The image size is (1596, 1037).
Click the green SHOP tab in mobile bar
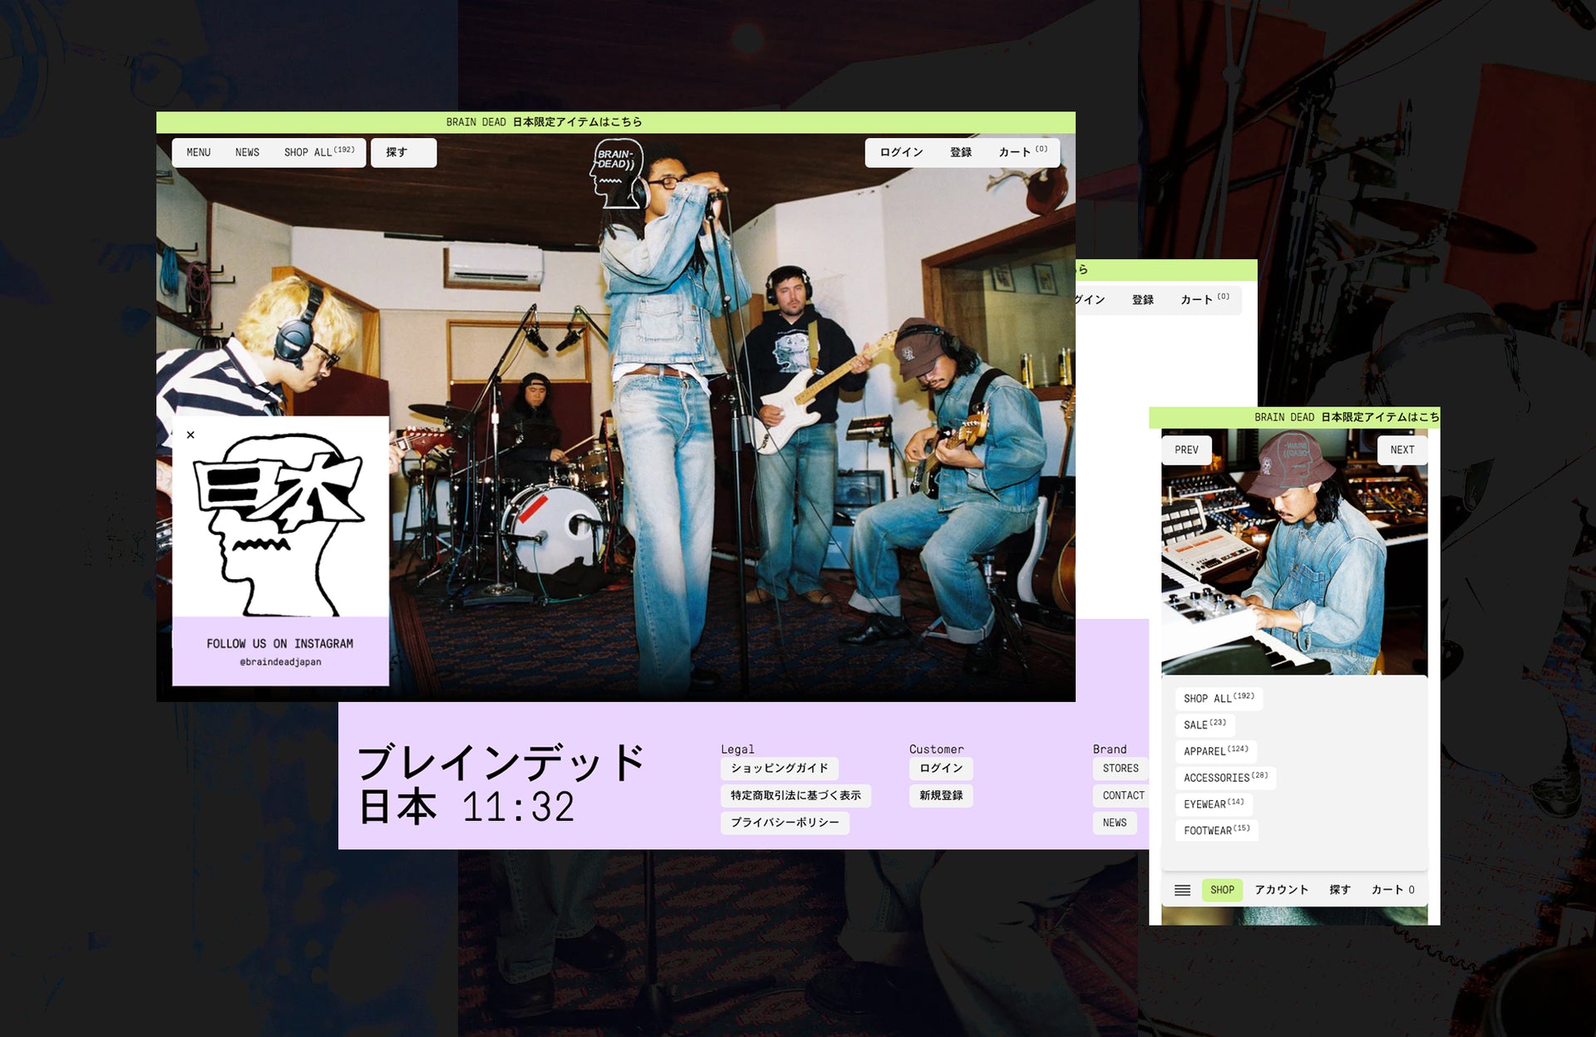pyautogui.click(x=1222, y=890)
